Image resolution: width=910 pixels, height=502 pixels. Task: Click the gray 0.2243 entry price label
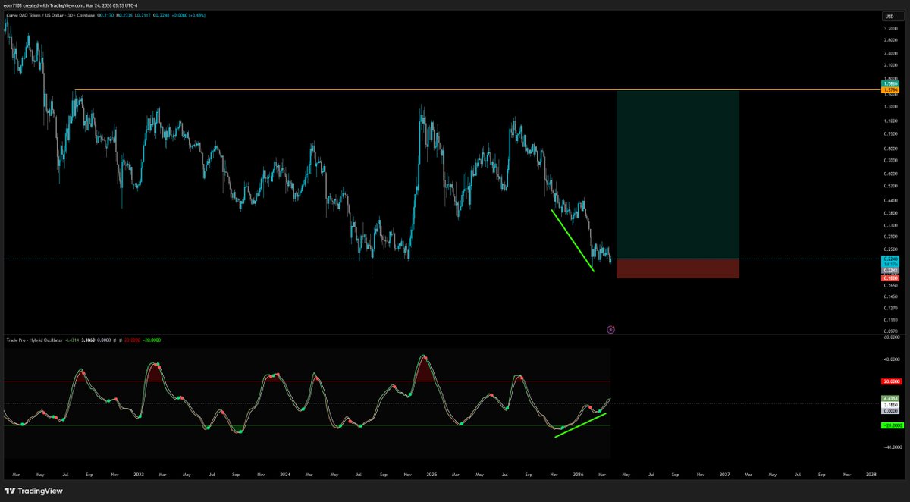tap(890, 271)
